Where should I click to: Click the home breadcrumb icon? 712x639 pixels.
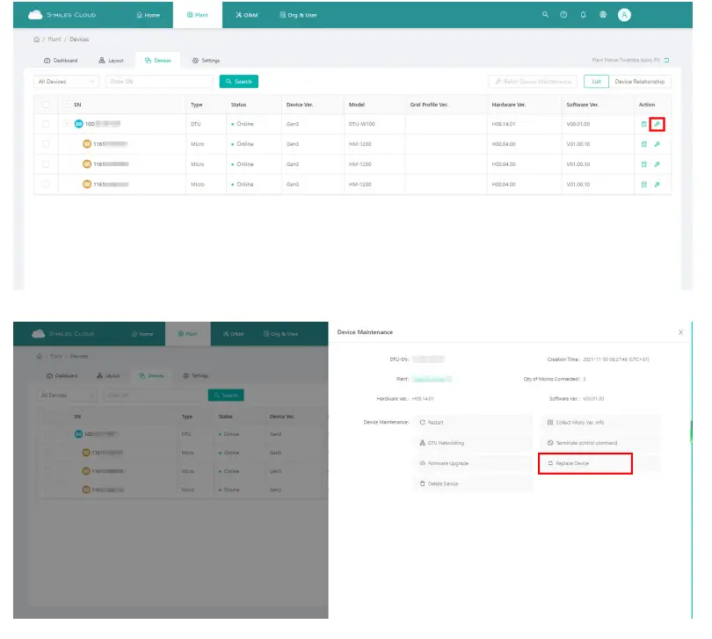tap(36, 39)
